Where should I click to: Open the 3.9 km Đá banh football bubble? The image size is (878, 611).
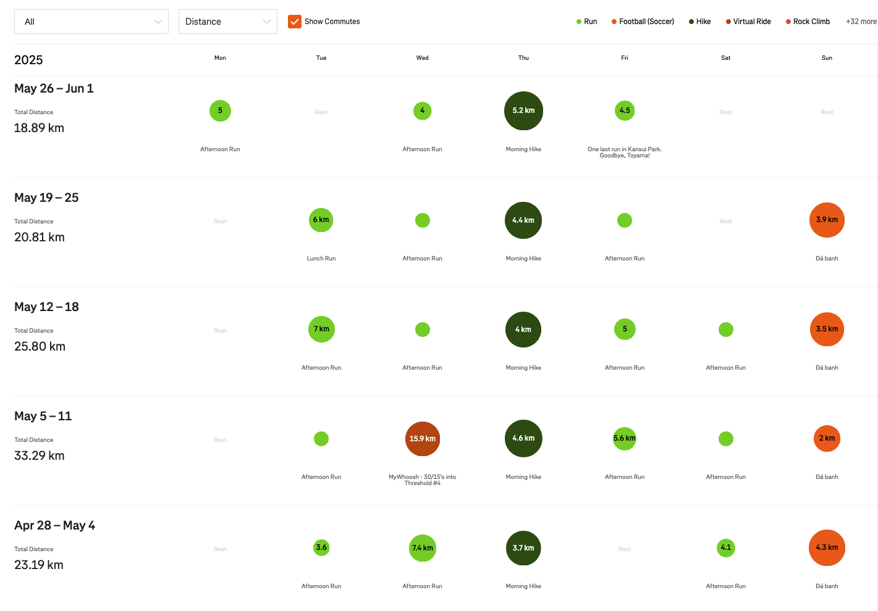coord(827,220)
